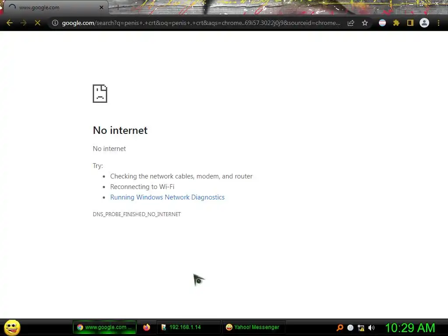This screenshot has height=336, width=448.
Task: Click the 10:29 AM clock
Action: click(x=410, y=328)
